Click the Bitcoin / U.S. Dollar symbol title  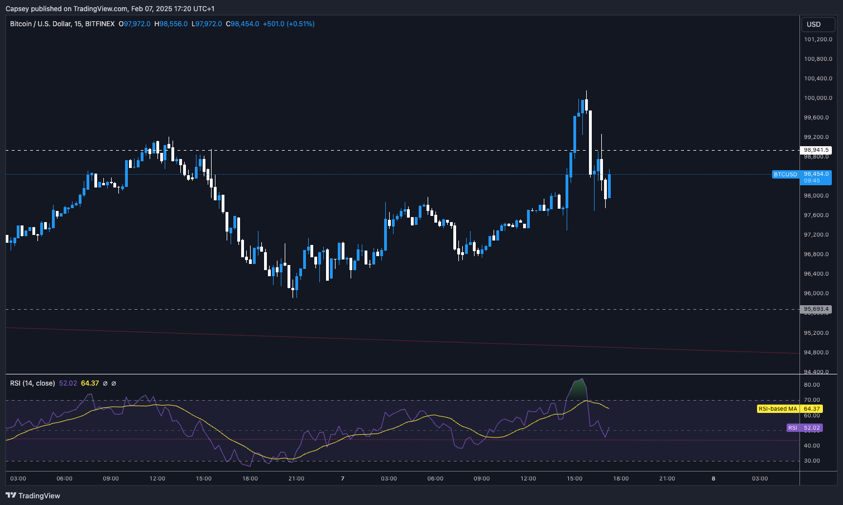coord(62,24)
